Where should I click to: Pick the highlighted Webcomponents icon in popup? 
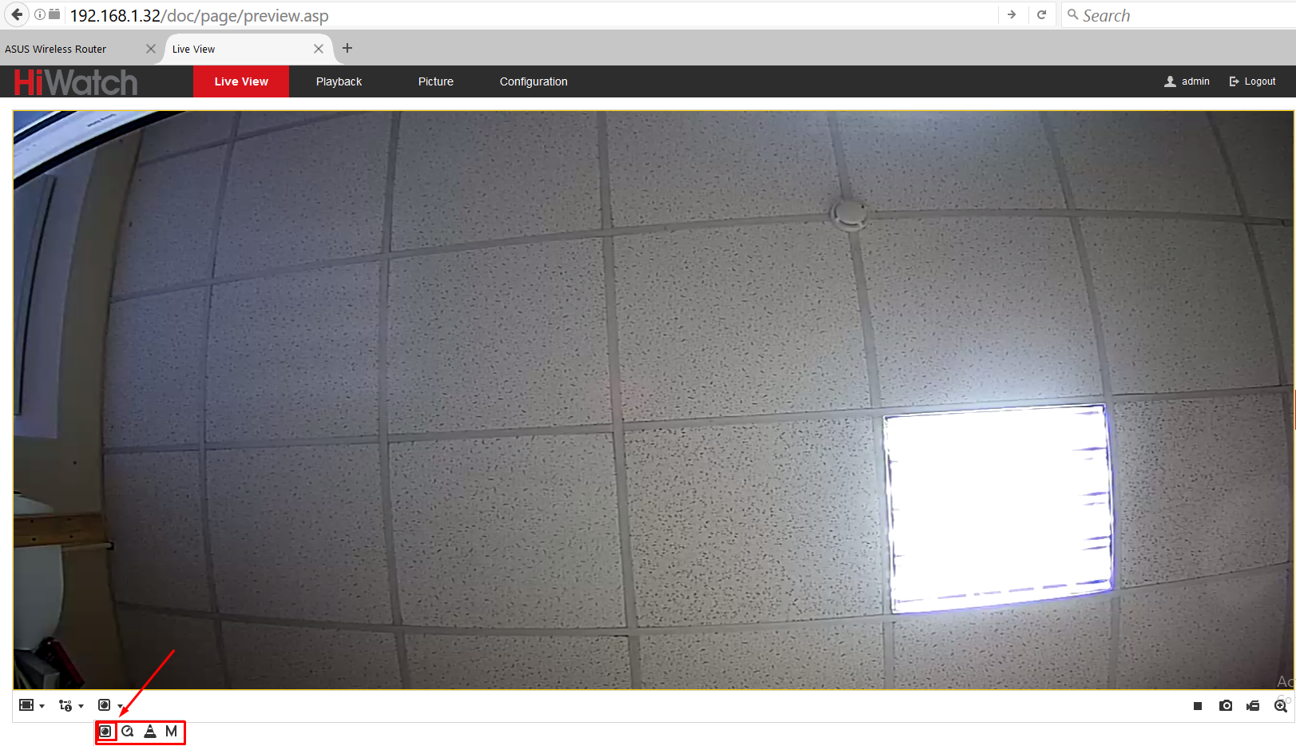coord(105,731)
